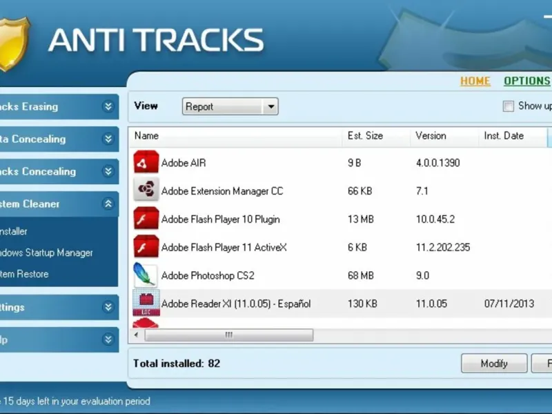552x414 pixels.
Task: Click the Adobe Extension Manager CC icon
Action: 146,190
